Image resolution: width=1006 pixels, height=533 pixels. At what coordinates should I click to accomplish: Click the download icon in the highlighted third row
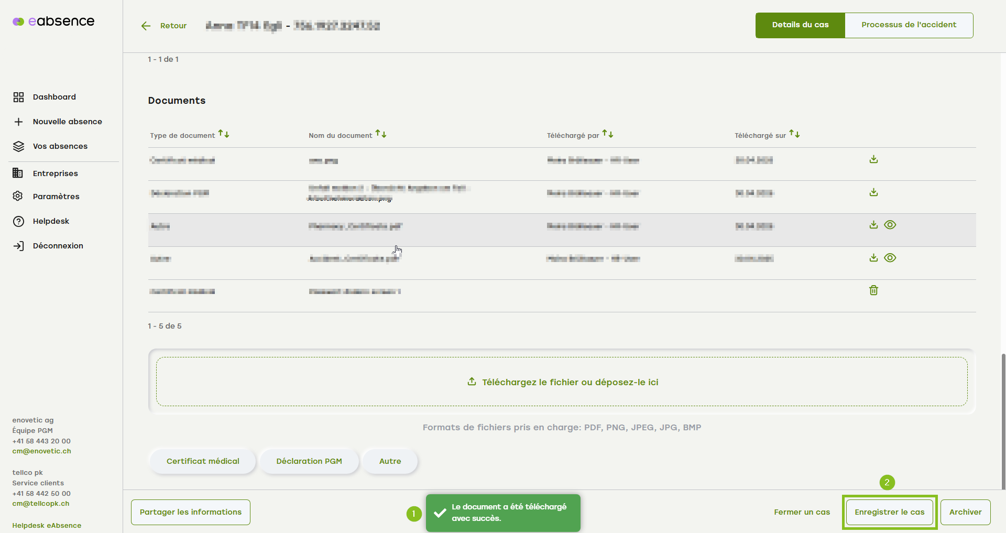pyautogui.click(x=873, y=225)
